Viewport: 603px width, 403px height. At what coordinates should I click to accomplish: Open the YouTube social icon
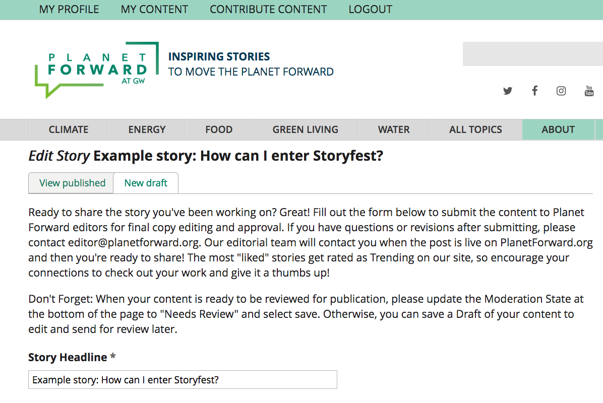589,91
